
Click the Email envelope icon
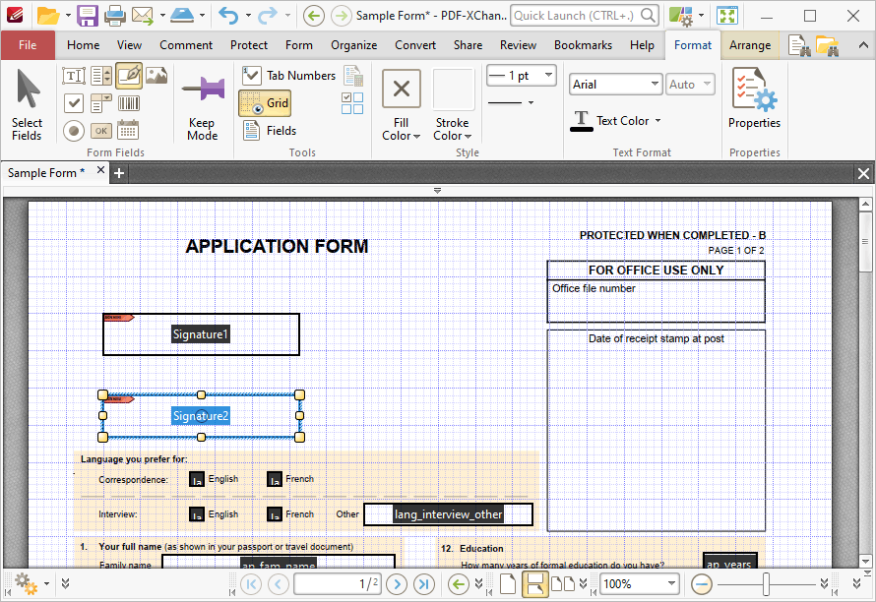[143, 16]
